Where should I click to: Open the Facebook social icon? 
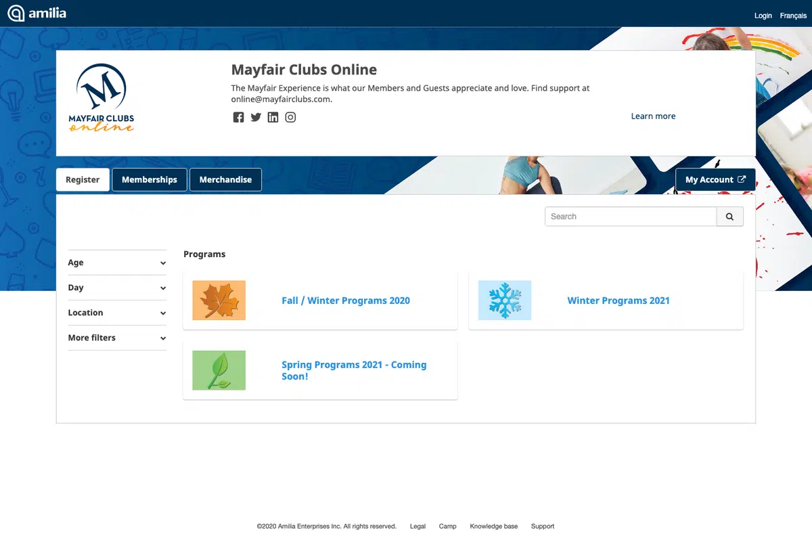tap(238, 117)
